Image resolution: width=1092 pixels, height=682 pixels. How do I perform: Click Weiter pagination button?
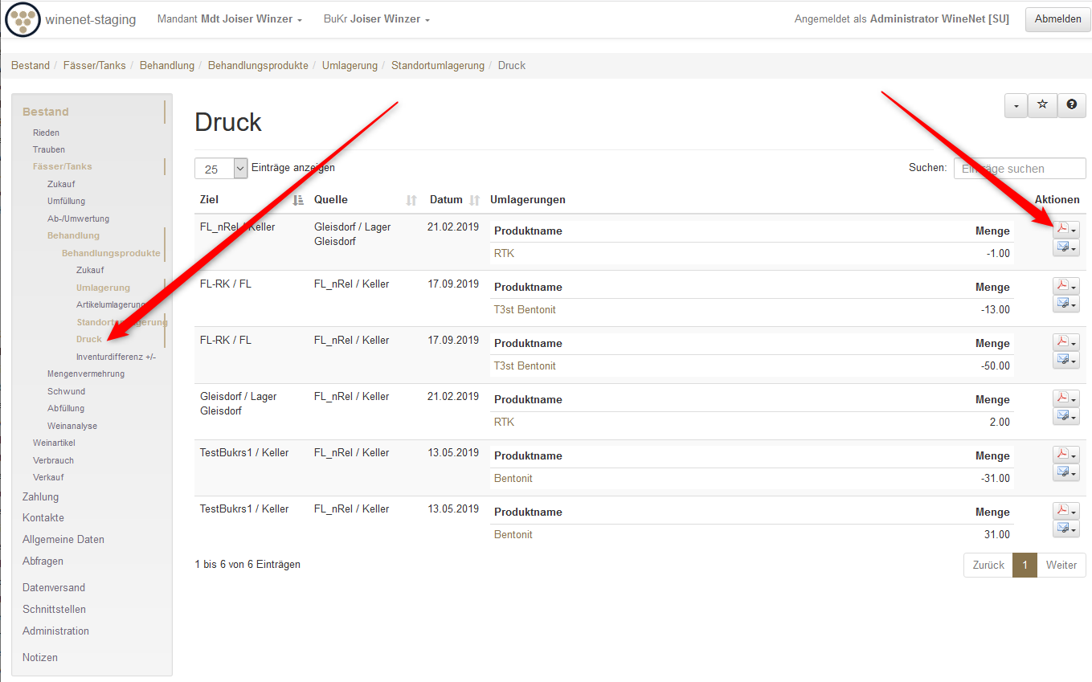click(1061, 565)
